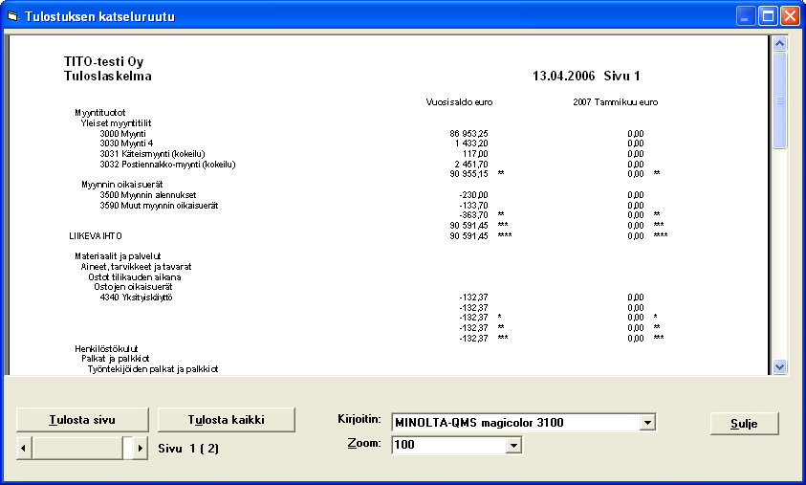Click the Myynnin oikaisuerät row label

(121, 184)
